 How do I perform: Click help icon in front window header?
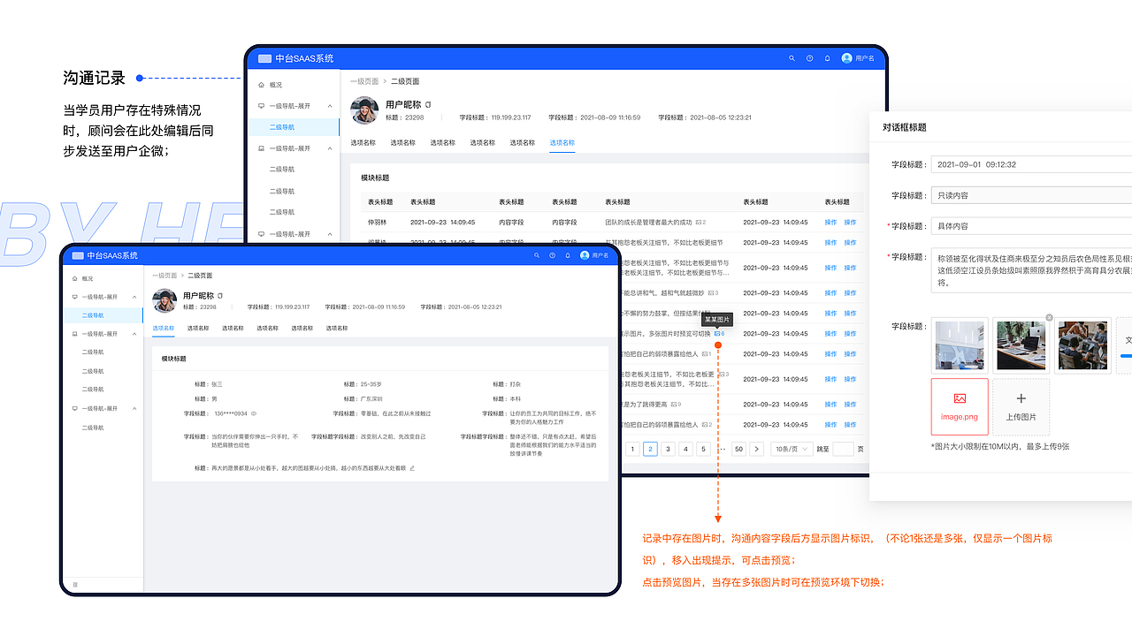552,255
